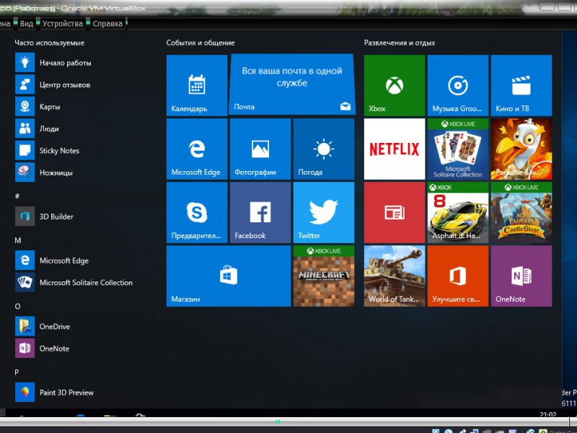Launch the Asphalt 8 tile
The image size is (577, 433).
458,212
